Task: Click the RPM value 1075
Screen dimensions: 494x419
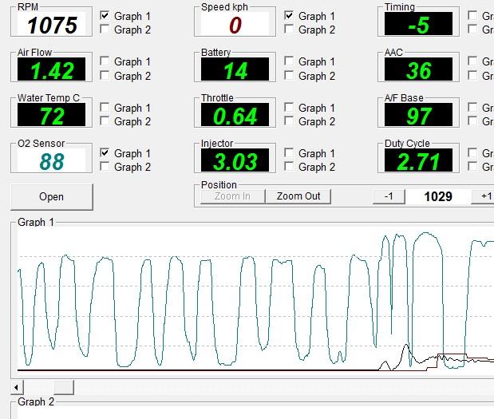Action: [x=52, y=24]
